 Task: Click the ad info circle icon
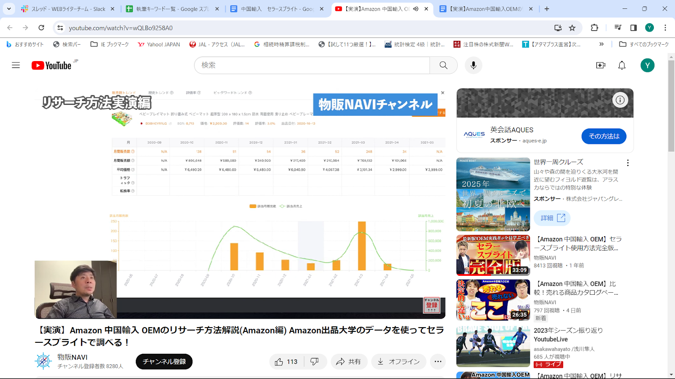click(620, 100)
